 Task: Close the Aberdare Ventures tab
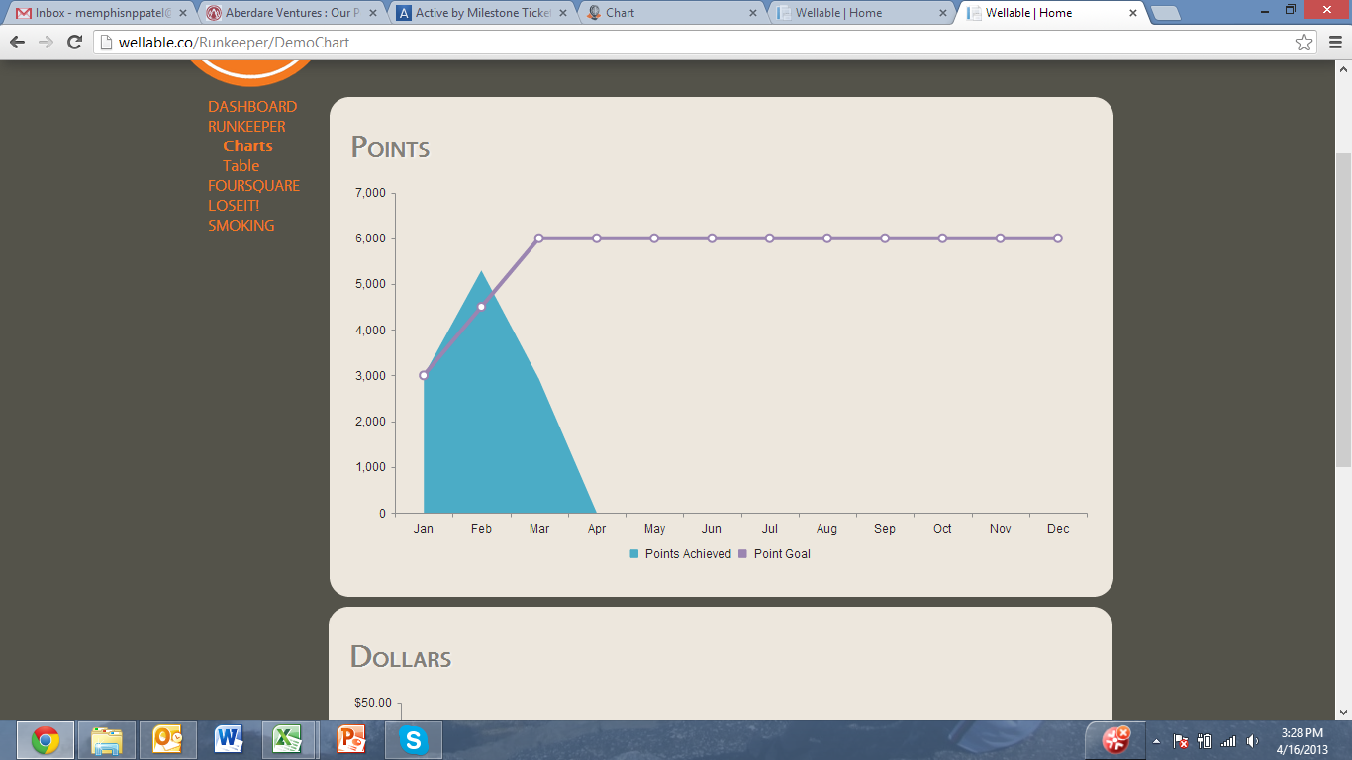pyautogui.click(x=373, y=13)
